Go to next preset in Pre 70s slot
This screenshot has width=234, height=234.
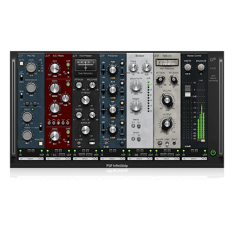(42, 159)
